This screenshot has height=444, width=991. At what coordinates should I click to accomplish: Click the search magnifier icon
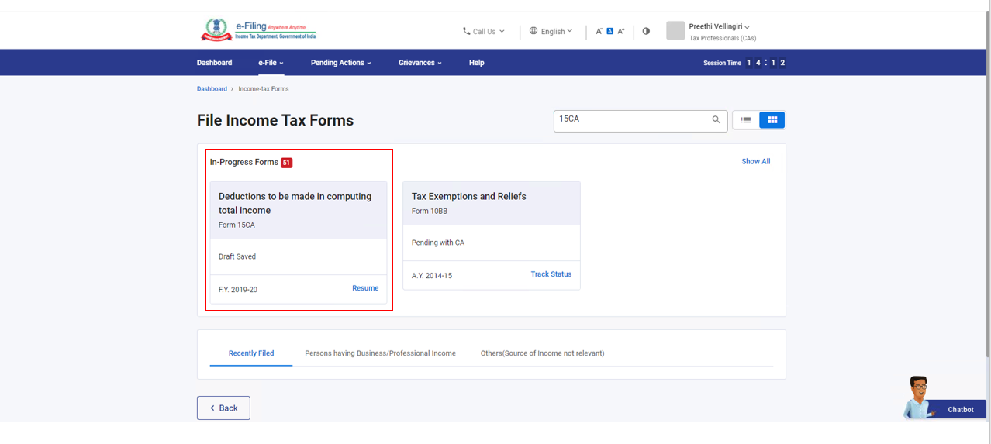pos(716,119)
